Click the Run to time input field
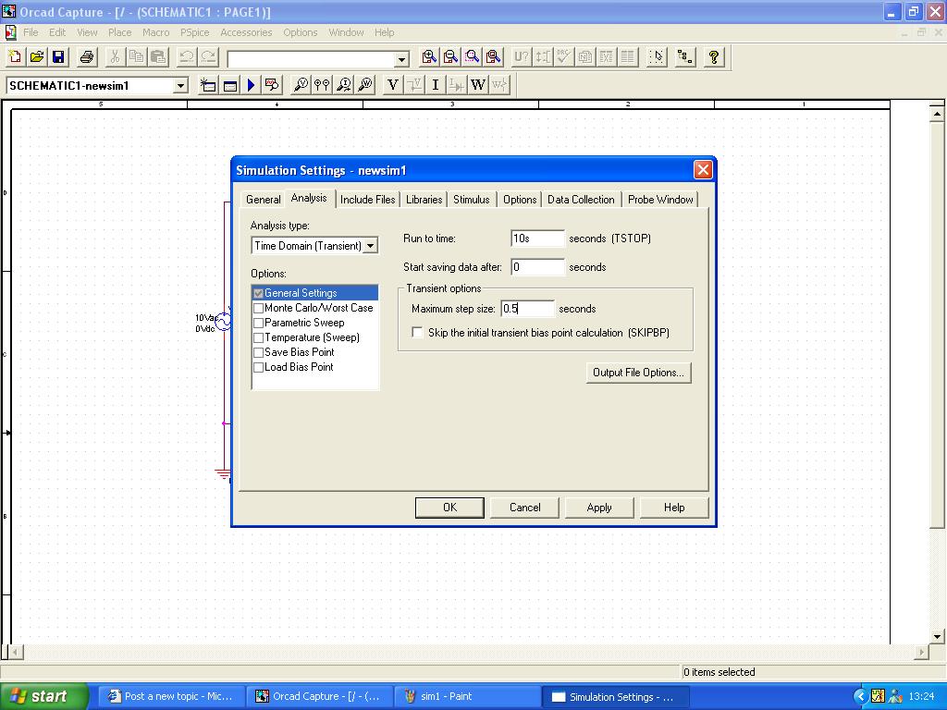947x710 pixels. [537, 239]
